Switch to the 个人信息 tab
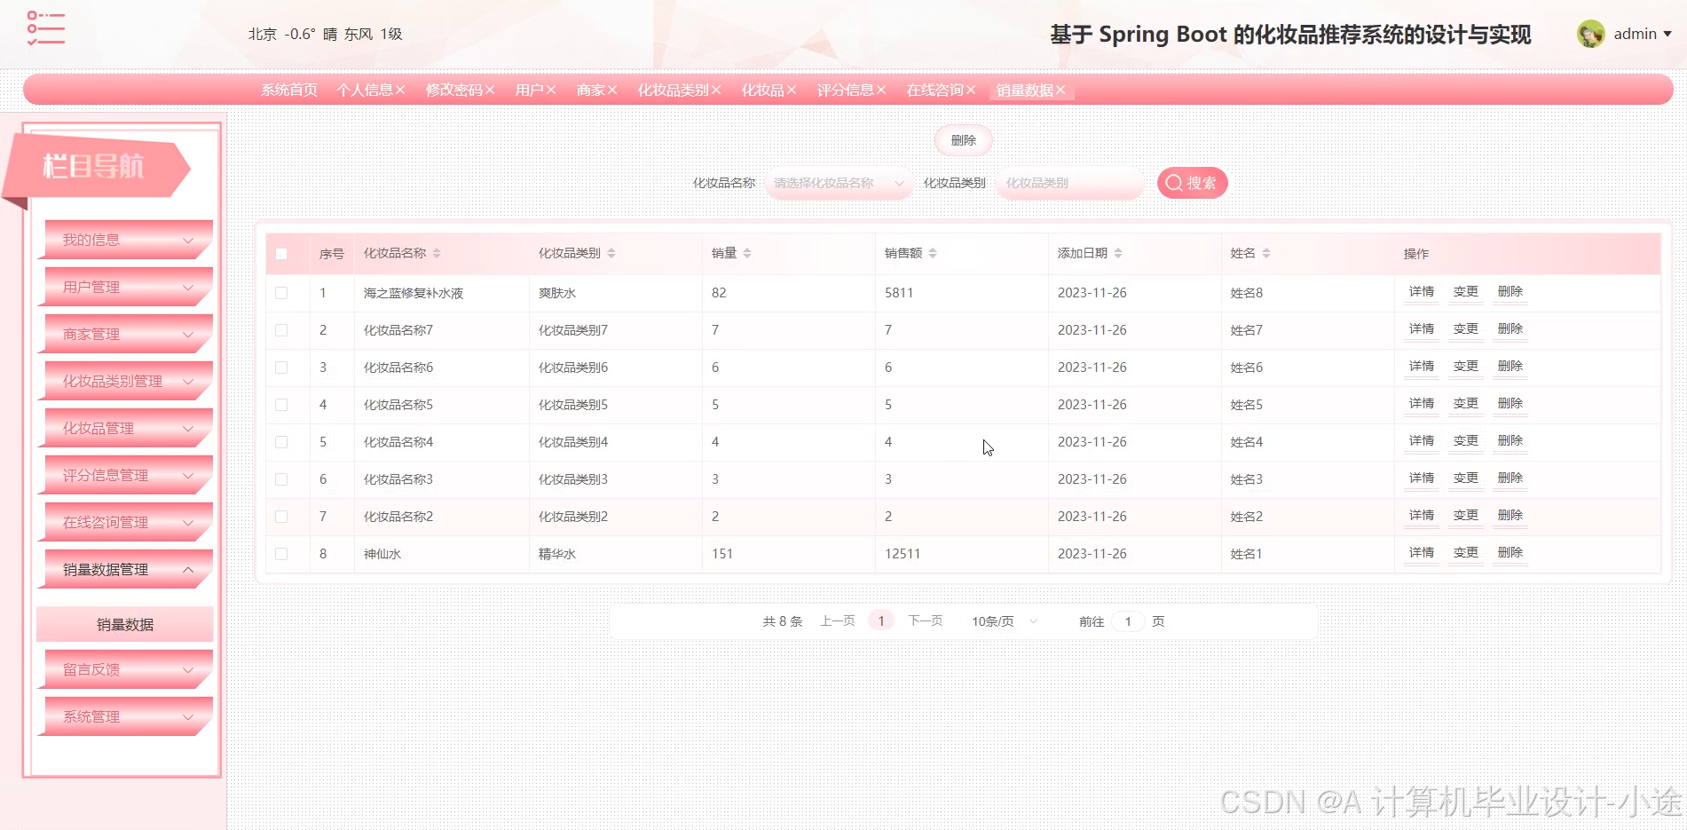This screenshot has height=830, width=1687. [364, 90]
